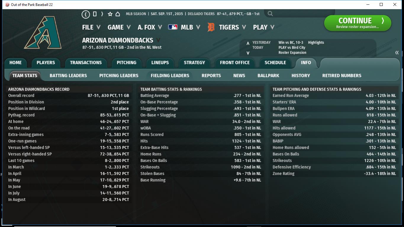Open the FRONT OFFICE tab

click(x=235, y=63)
